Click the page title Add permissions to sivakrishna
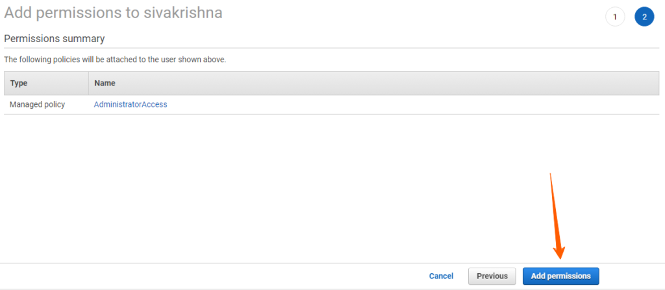Image resolution: width=665 pixels, height=290 pixels. [x=113, y=13]
